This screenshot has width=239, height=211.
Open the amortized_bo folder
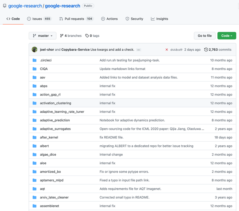pyautogui.click(x=50, y=172)
